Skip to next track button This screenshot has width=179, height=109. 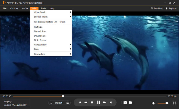coord(111,103)
